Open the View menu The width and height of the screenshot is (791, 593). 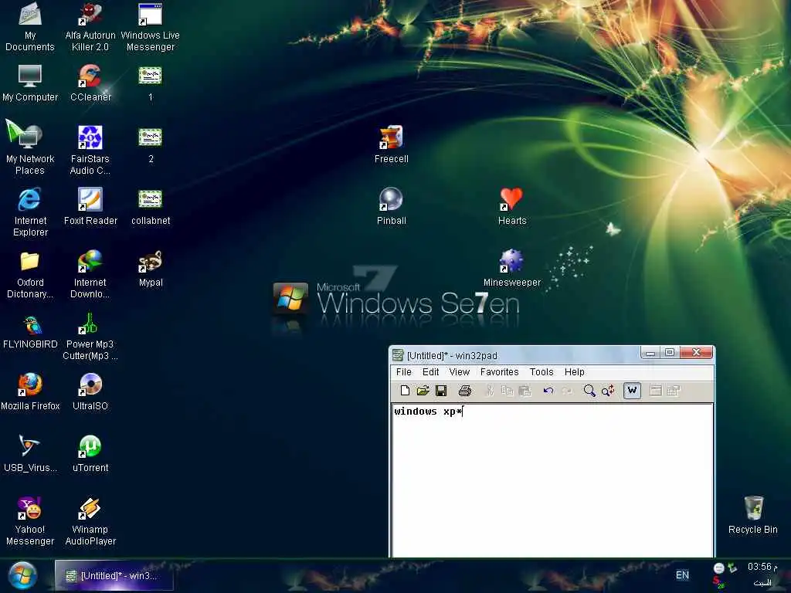pyautogui.click(x=459, y=372)
